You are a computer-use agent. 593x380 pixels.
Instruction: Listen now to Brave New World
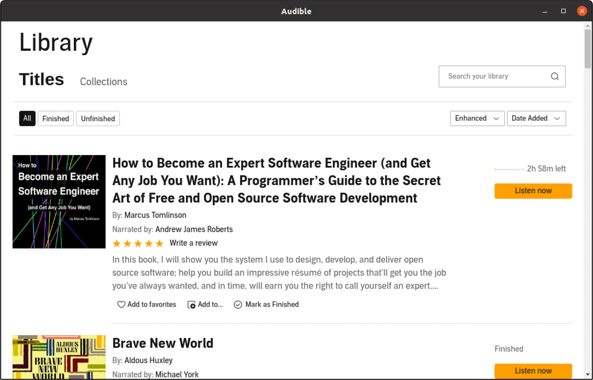(x=533, y=371)
